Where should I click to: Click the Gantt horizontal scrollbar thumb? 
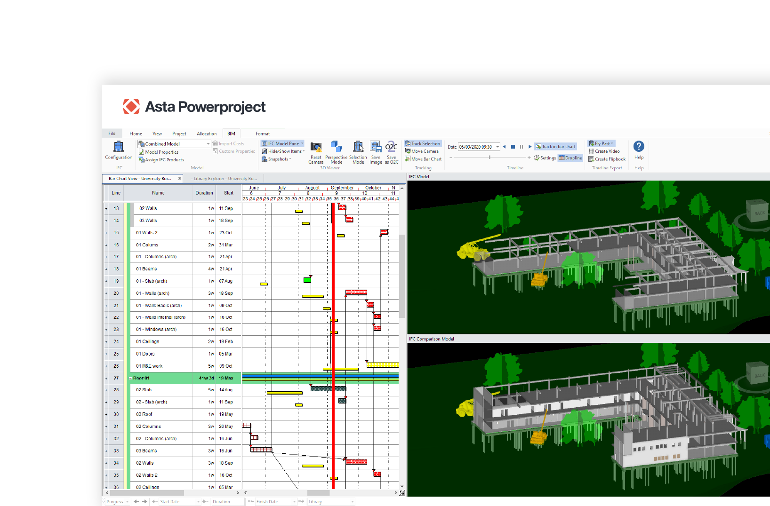319,493
